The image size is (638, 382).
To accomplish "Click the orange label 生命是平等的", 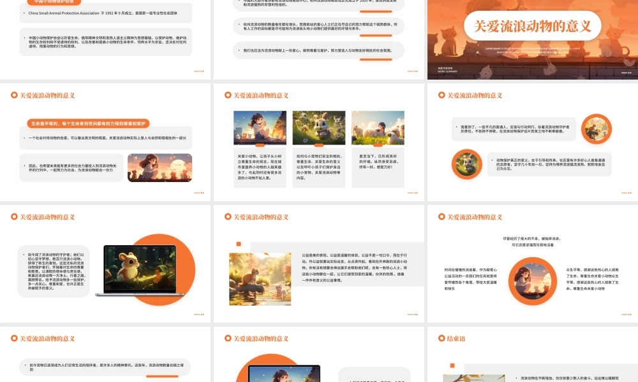I will coord(88,124).
